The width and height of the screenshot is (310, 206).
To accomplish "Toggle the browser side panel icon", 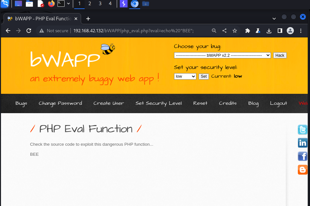I will point(280,31).
